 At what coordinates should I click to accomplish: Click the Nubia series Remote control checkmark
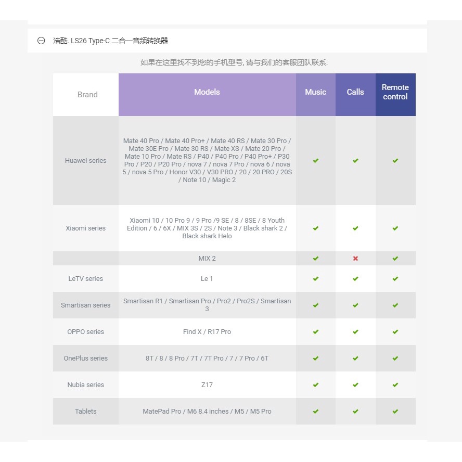[x=395, y=385]
